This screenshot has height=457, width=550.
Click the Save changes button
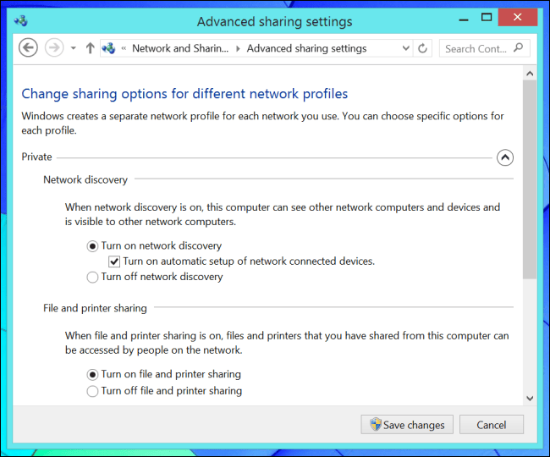coord(408,425)
